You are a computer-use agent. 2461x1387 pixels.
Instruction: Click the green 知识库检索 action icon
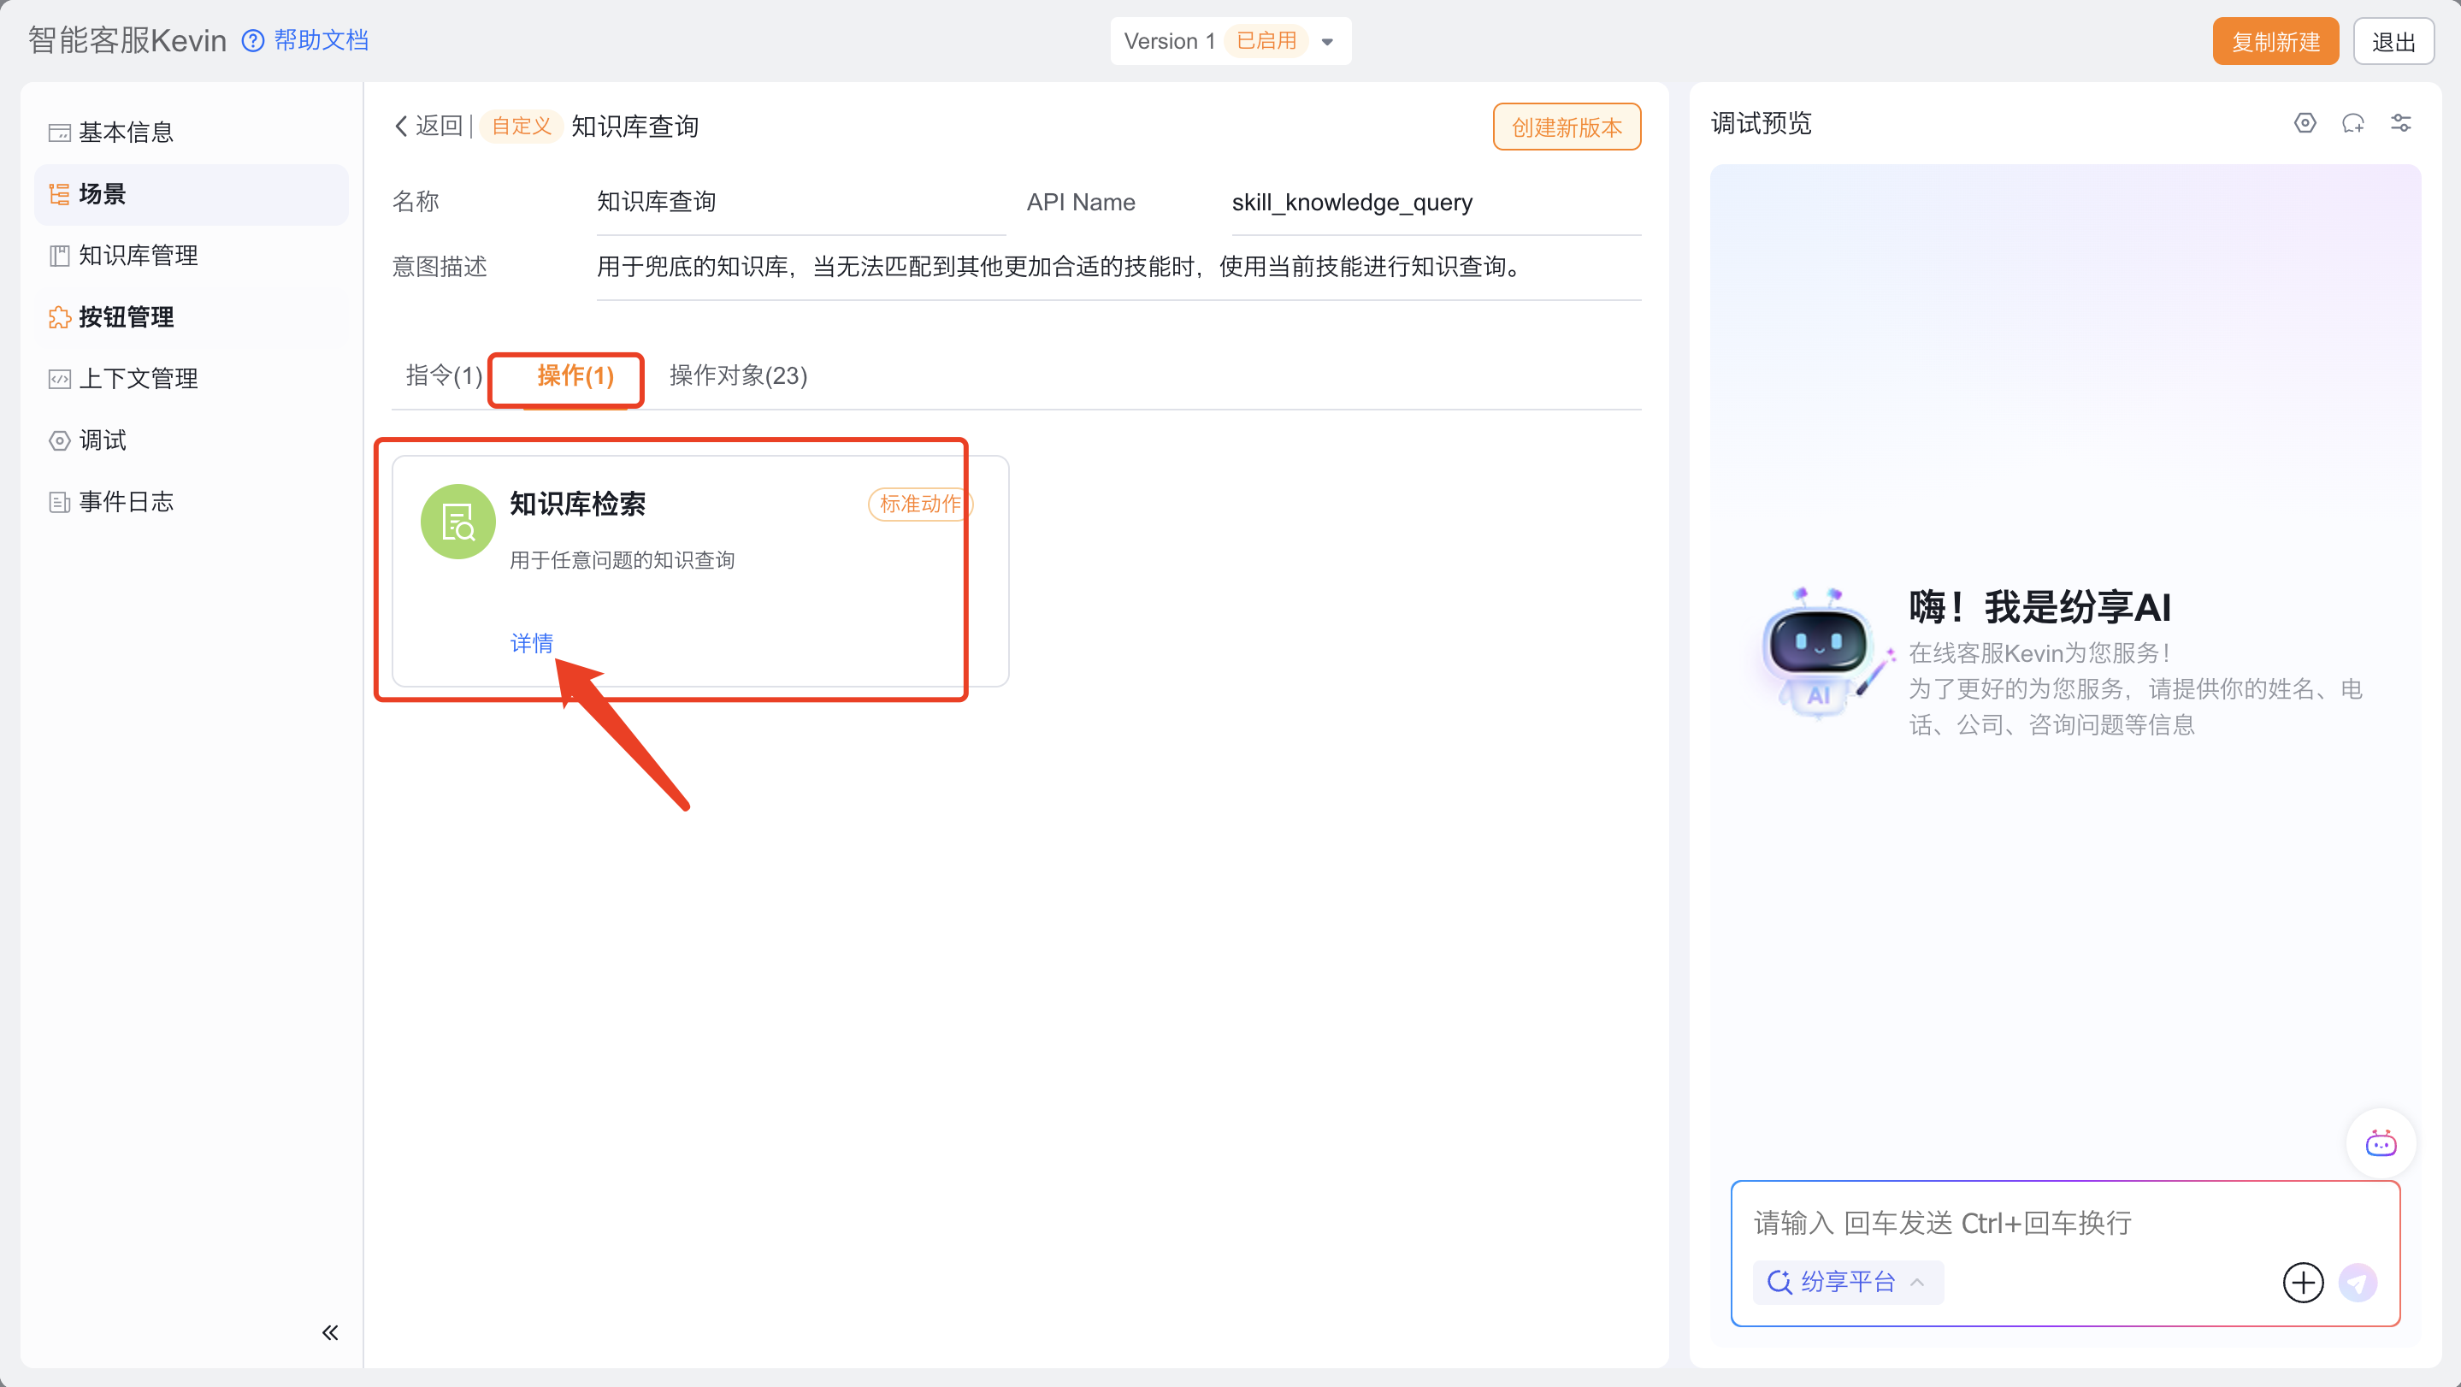tap(457, 522)
